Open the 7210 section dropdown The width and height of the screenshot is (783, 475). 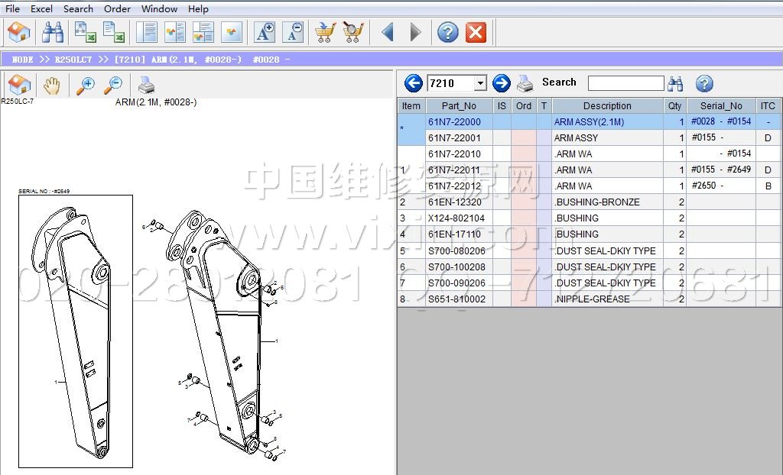tap(480, 83)
